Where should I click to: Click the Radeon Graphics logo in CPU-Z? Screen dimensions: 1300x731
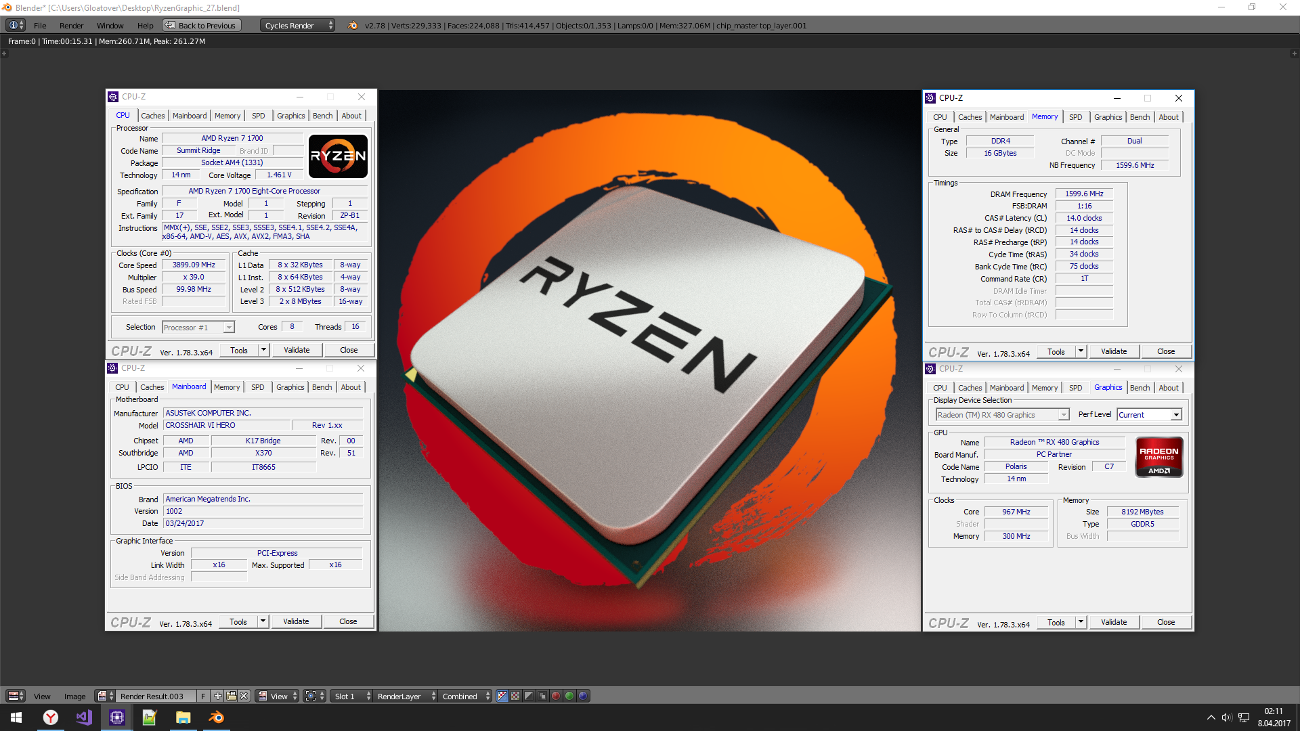coord(1158,458)
